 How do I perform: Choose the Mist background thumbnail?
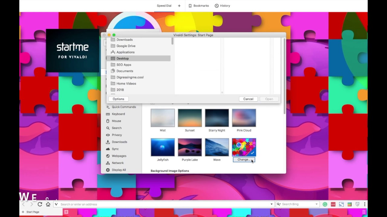(163, 118)
